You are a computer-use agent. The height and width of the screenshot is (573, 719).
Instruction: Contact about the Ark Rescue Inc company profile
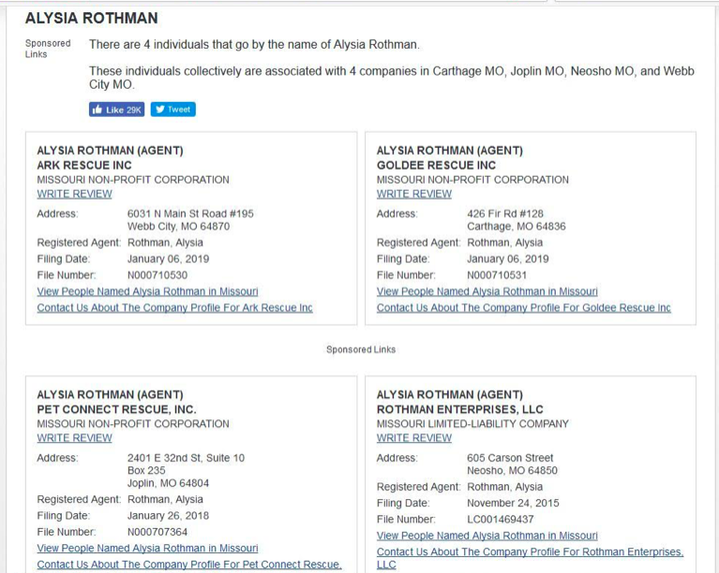[174, 307]
